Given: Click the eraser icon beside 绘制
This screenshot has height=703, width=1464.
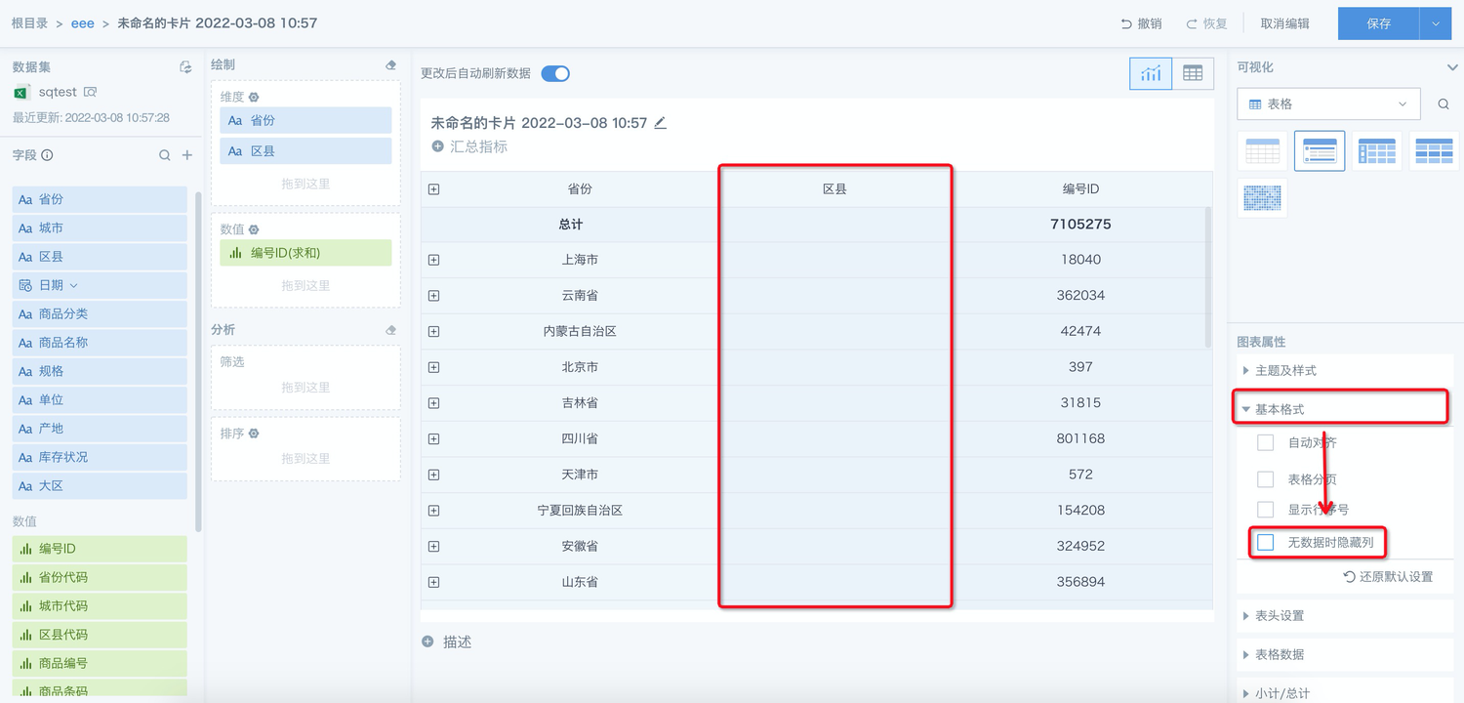Looking at the screenshot, I should coord(391,65).
